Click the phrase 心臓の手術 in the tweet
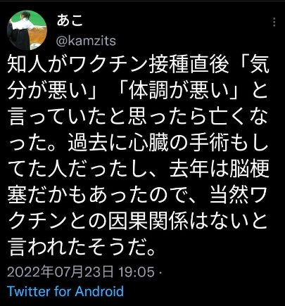Viewport: 285px width, 306px height. pos(179,142)
